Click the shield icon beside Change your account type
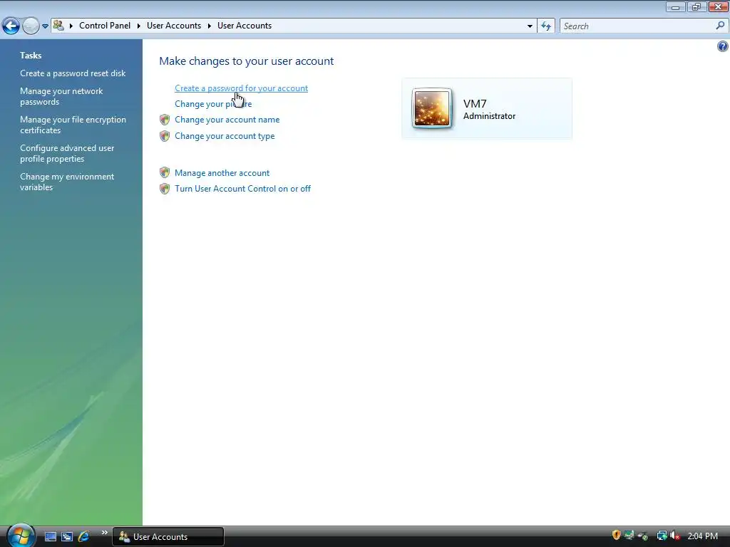 tap(165, 136)
